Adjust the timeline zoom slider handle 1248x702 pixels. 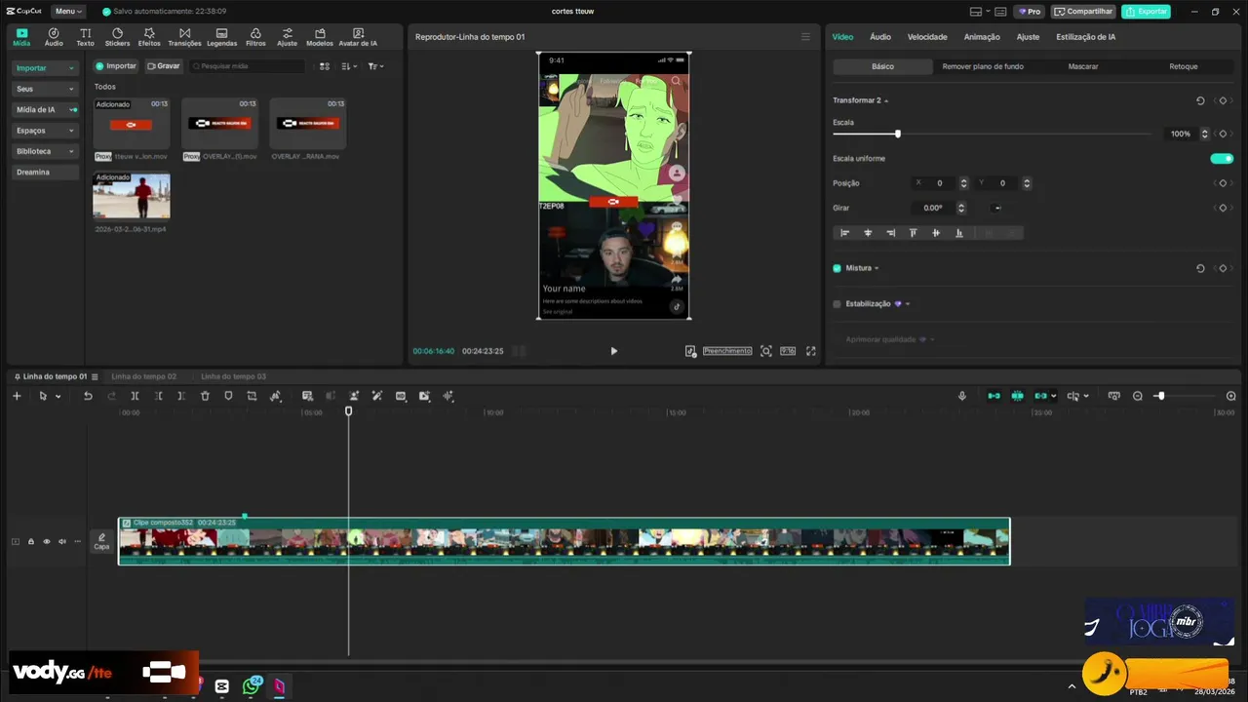1159,396
